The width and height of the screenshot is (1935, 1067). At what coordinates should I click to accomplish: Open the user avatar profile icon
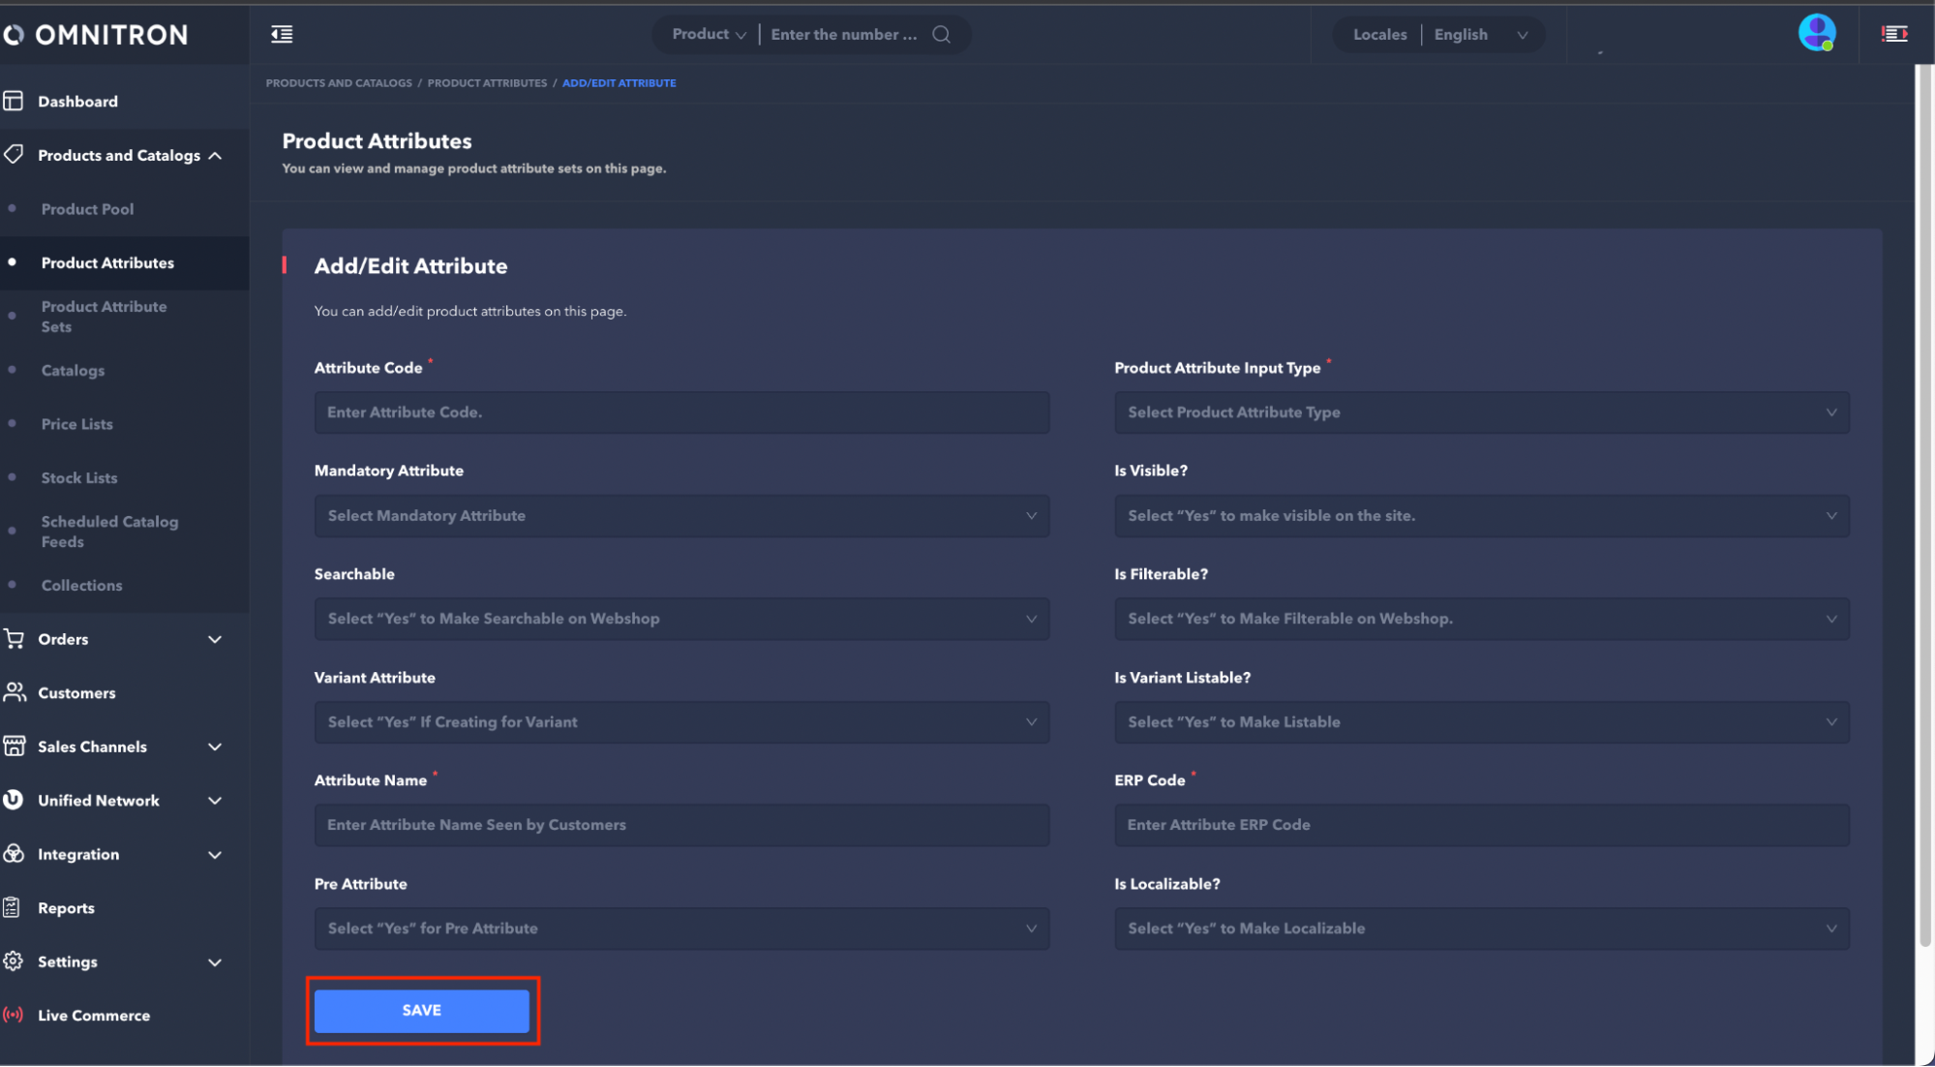click(1816, 33)
